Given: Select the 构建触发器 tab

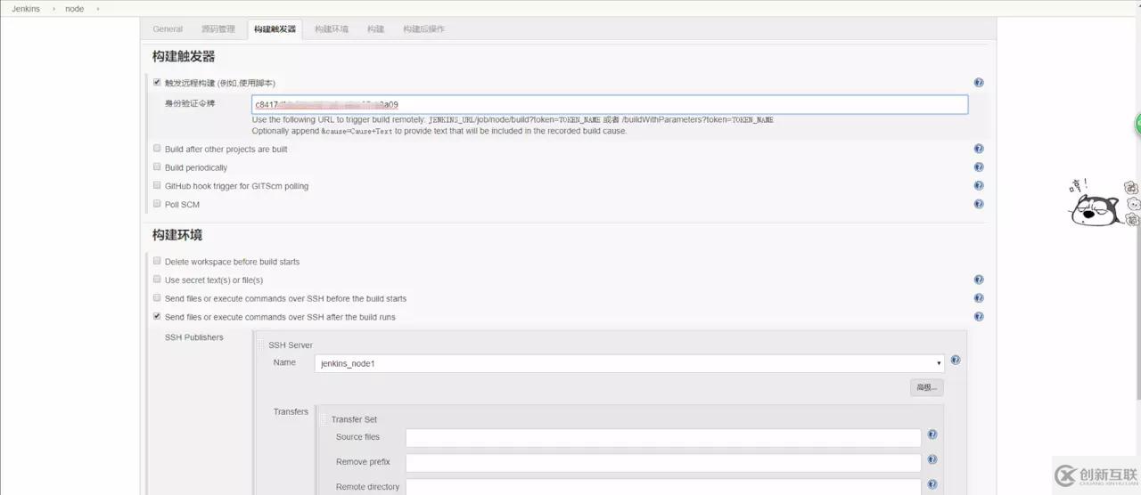Looking at the screenshot, I should pos(275,29).
